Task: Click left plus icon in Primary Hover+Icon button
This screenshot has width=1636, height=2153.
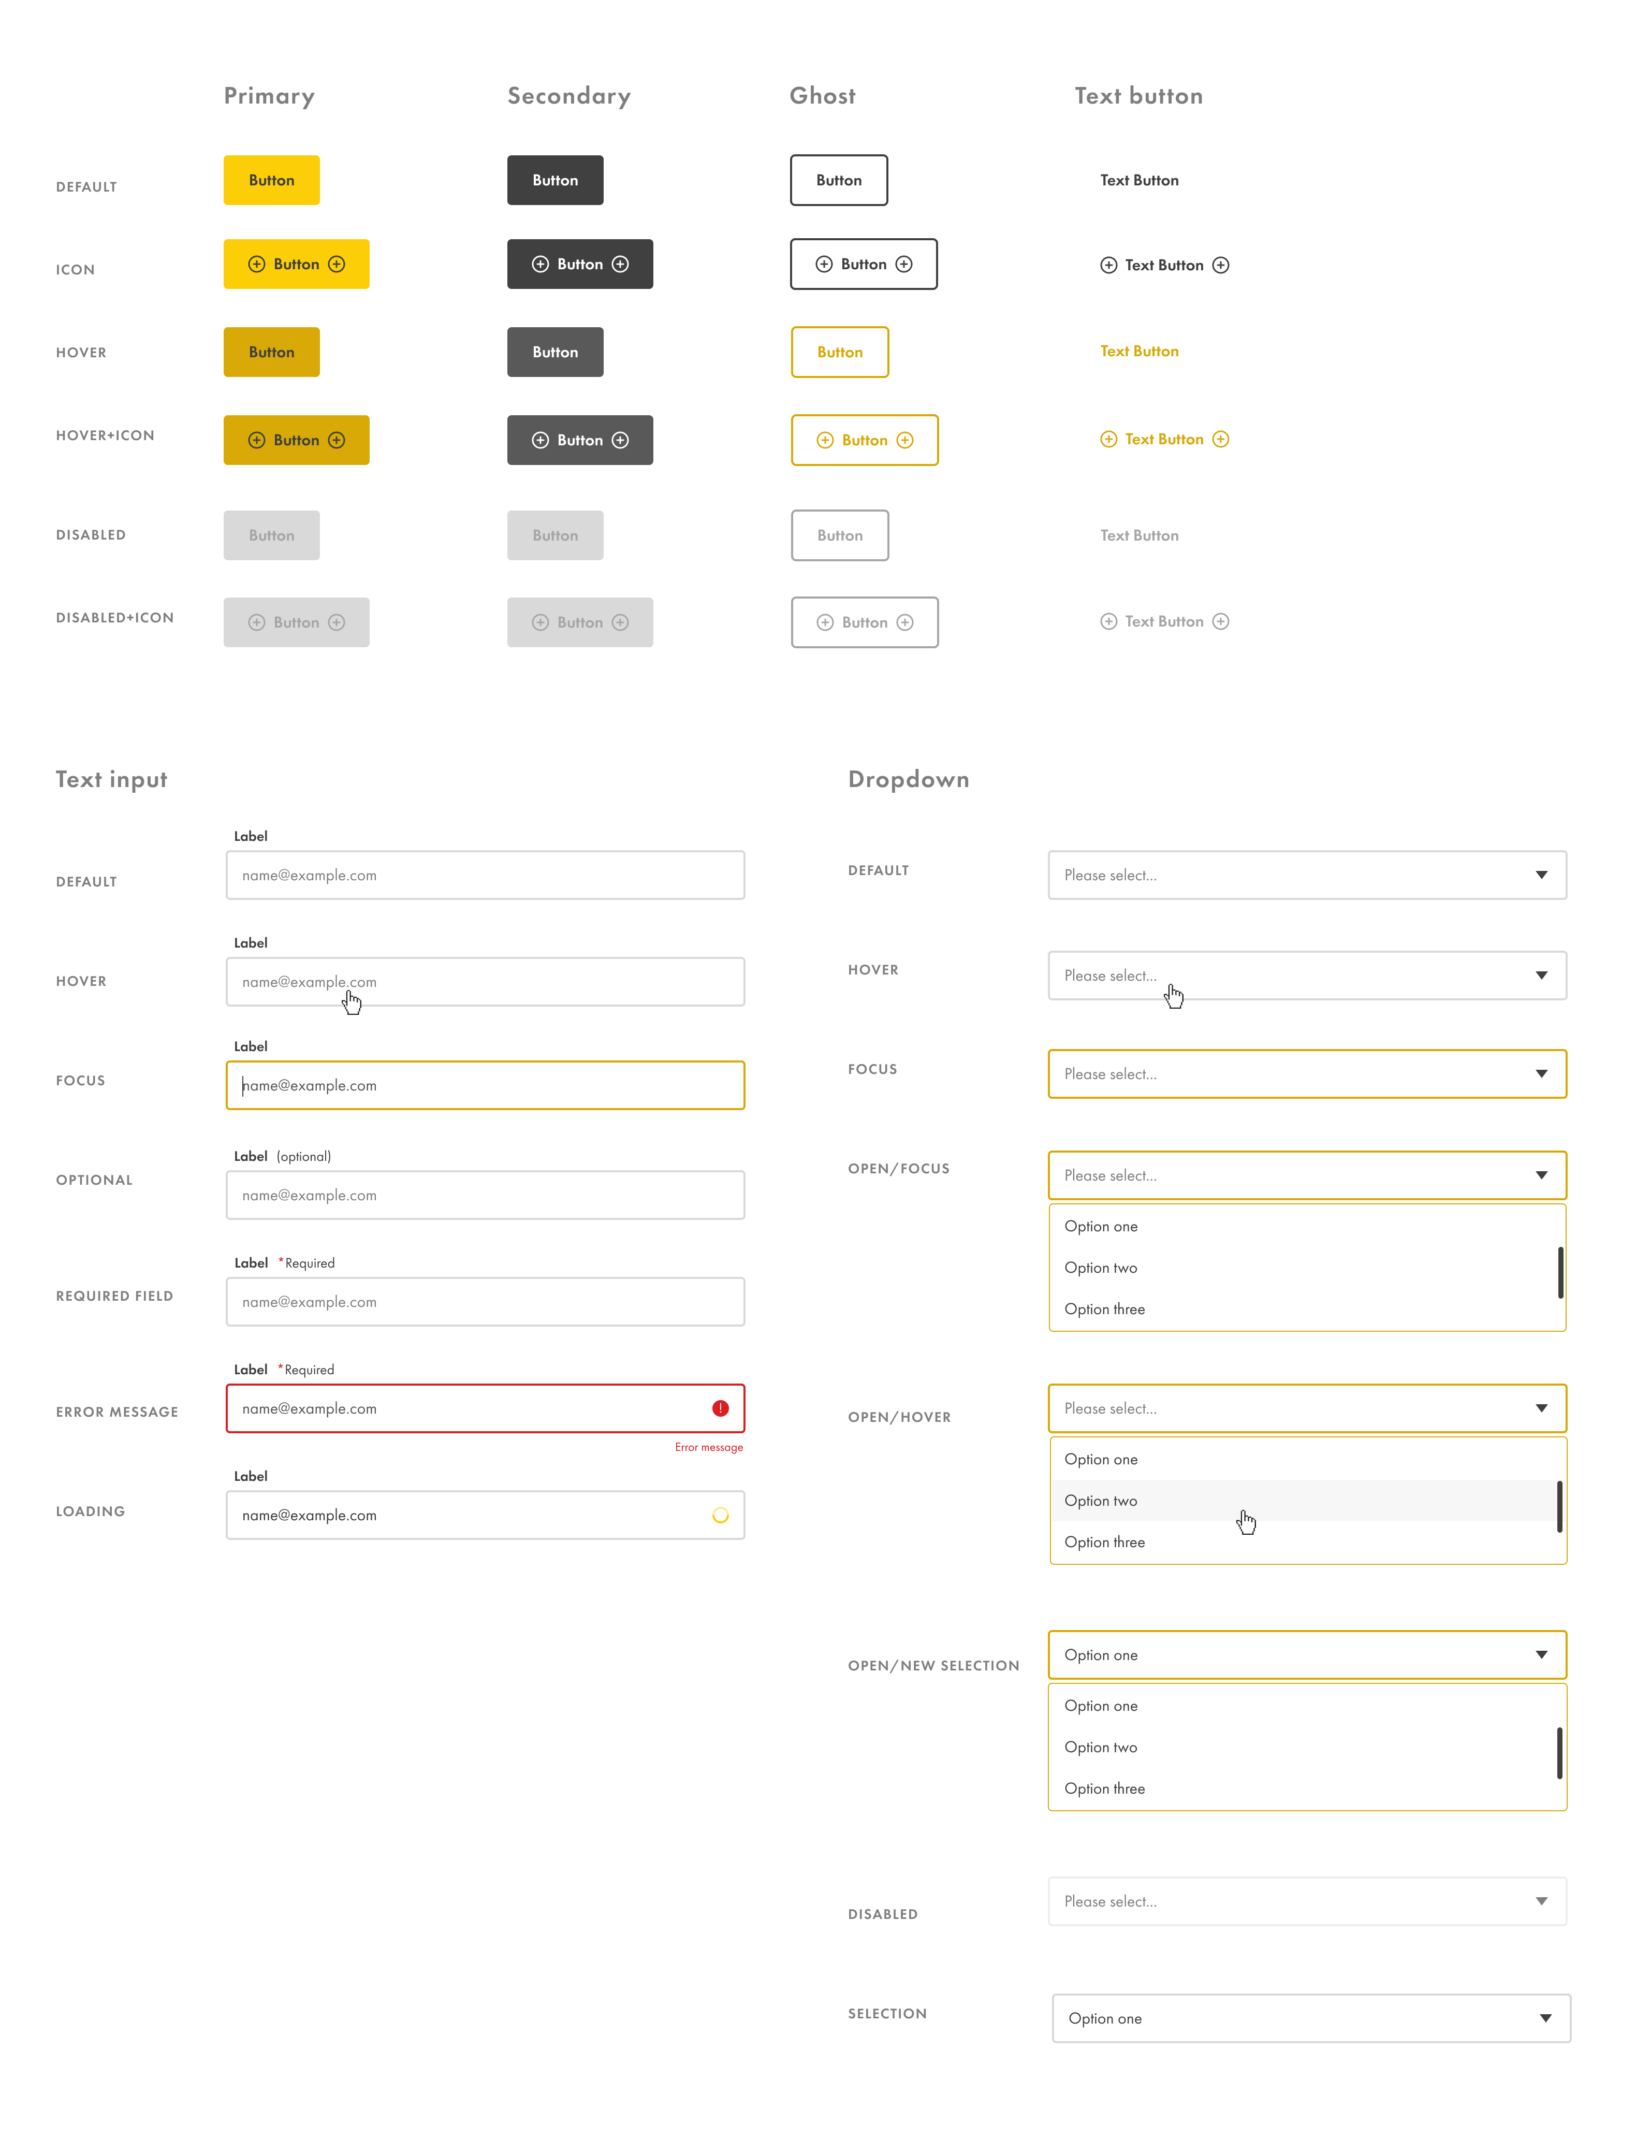Action: tap(256, 440)
